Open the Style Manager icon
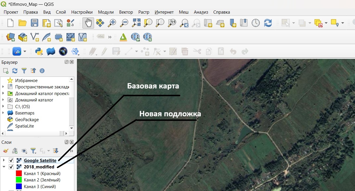The image size is (355, 191). 70,23
